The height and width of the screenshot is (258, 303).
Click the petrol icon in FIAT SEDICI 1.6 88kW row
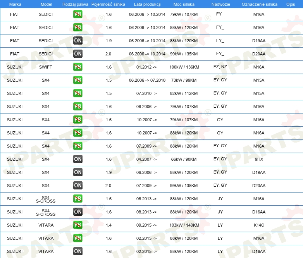click(77, 28)
